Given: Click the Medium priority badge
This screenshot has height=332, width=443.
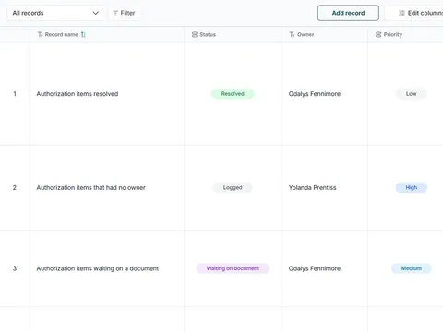Looking at the screenshot, I should coord(411,268).
